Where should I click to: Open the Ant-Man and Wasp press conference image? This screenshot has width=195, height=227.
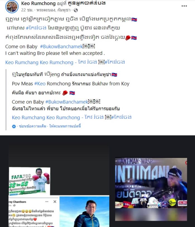(151, 183)
